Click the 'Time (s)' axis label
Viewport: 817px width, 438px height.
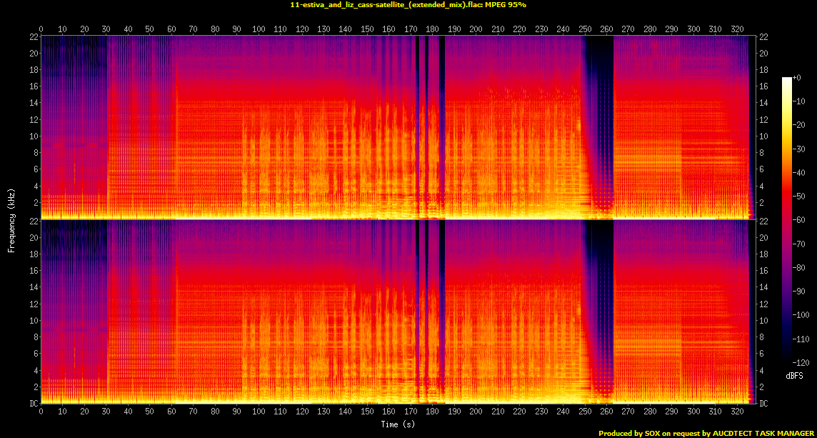[398, 424]
